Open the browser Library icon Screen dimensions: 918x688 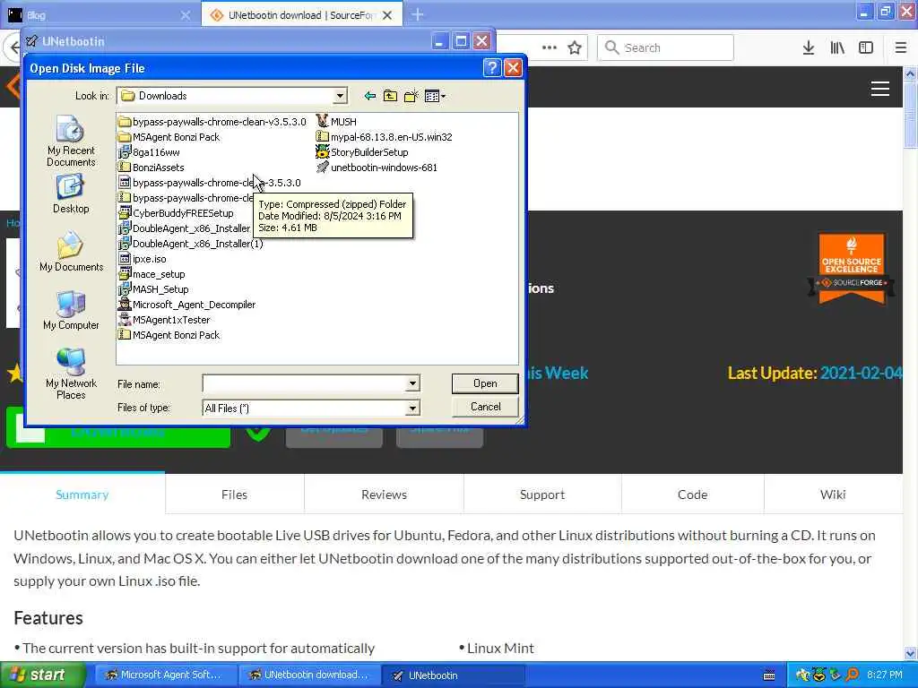(x=837, y=48)
